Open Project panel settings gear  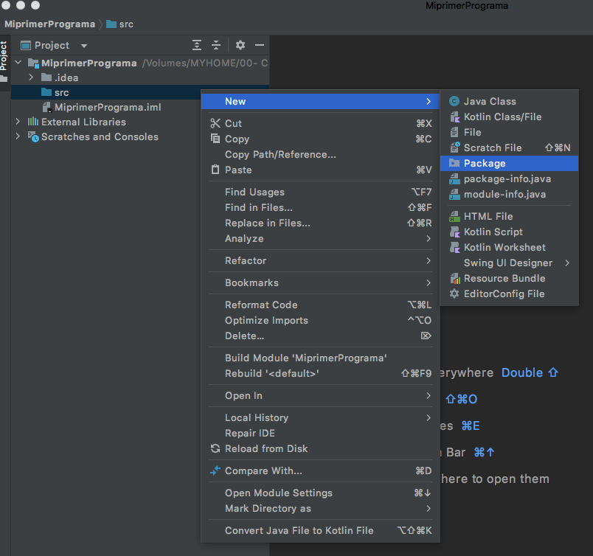(x=240, y=46)
